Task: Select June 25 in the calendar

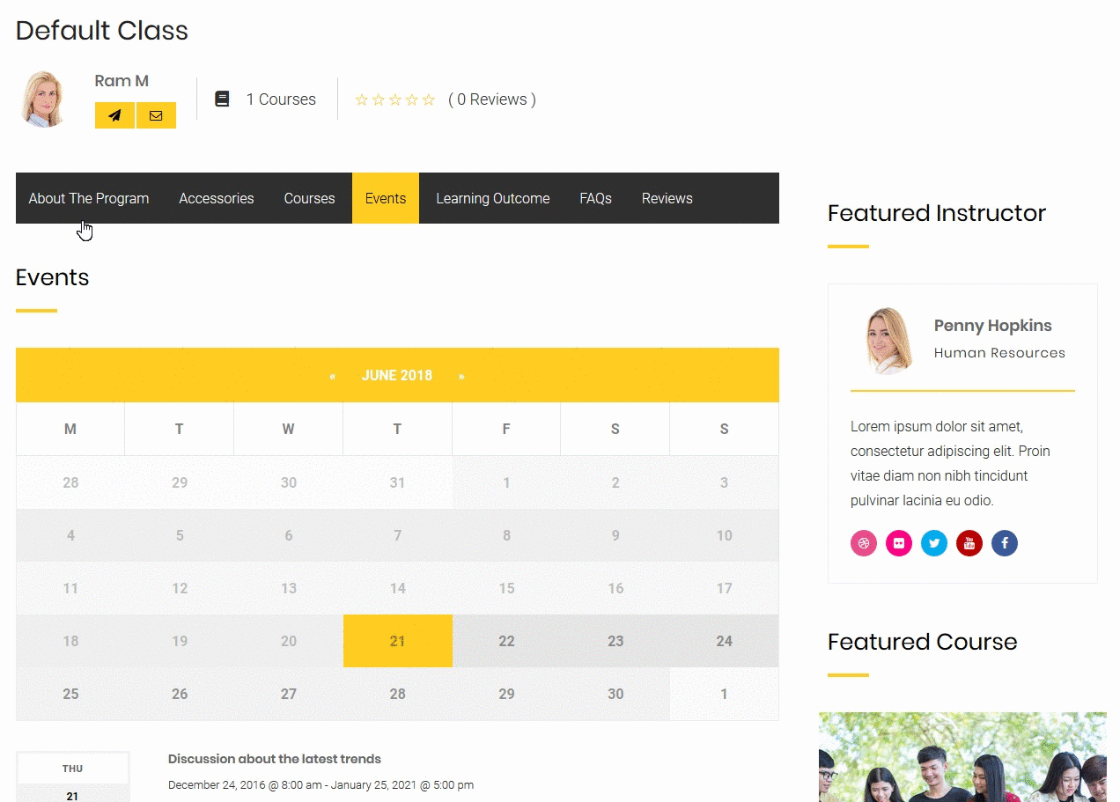Action: pyautogui.click(x=70, y=694)
